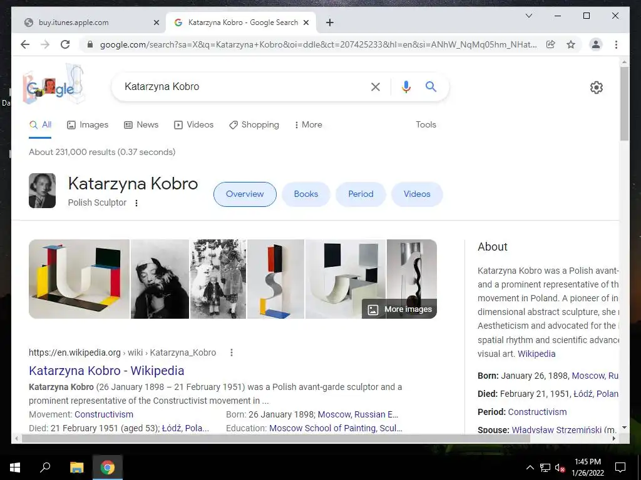Viewport: 641px width, 480px height.
Task: Open the colorful U-shaped sculpture image
Action: [79, 279]
